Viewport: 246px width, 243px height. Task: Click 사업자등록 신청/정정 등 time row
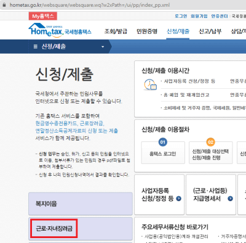189,81
